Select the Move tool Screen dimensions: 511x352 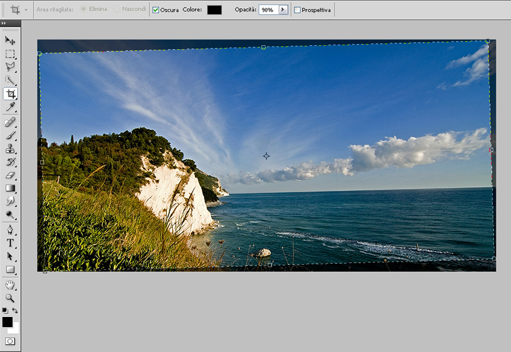click(10, 41)
